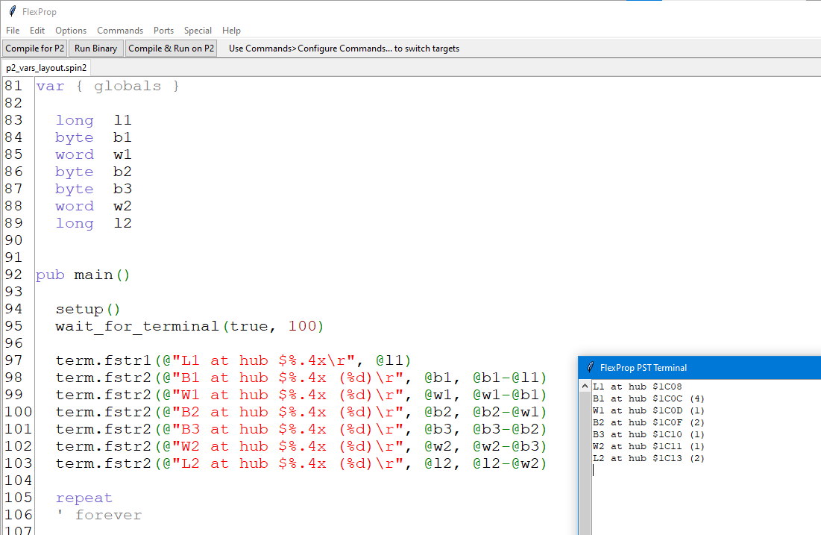Viewport: 821px width, 535px height.
Task: Open the Options menu
Action: click(x=71, y=31)
